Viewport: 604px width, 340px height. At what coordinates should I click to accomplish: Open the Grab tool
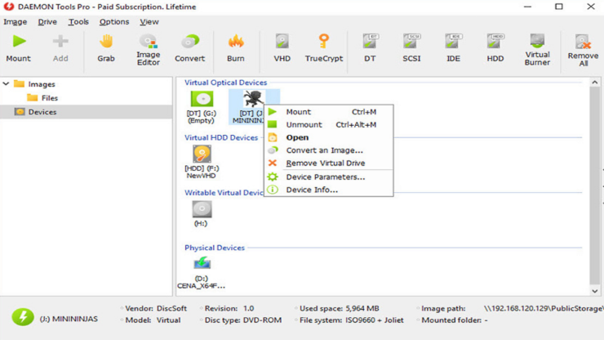pos(106,48)
